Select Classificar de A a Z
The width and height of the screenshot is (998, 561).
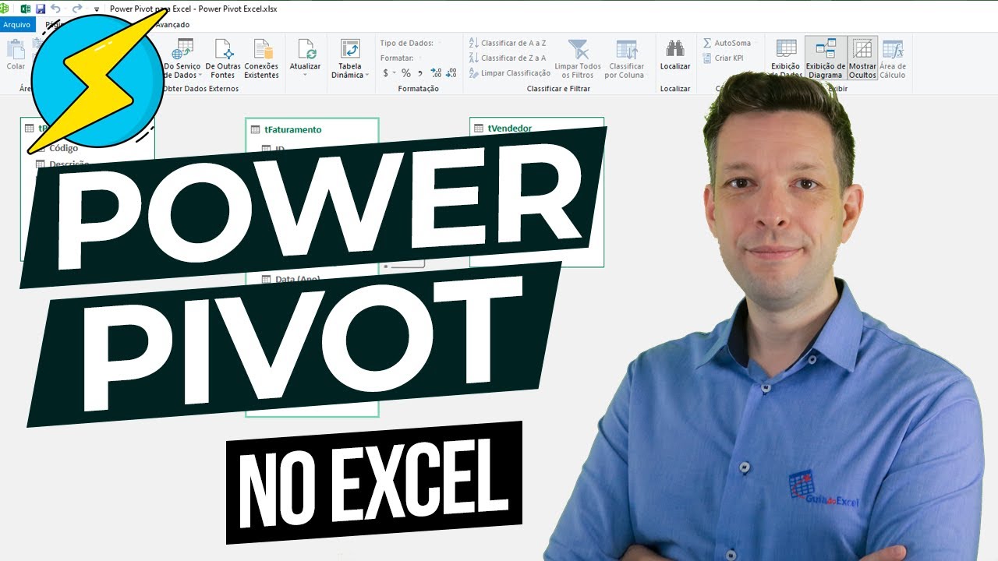(508, 43)
